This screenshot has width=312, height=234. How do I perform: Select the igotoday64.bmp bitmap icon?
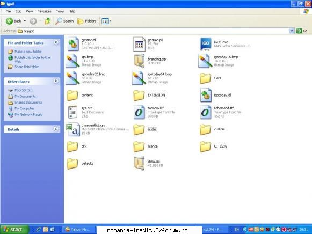coord(139,78)
